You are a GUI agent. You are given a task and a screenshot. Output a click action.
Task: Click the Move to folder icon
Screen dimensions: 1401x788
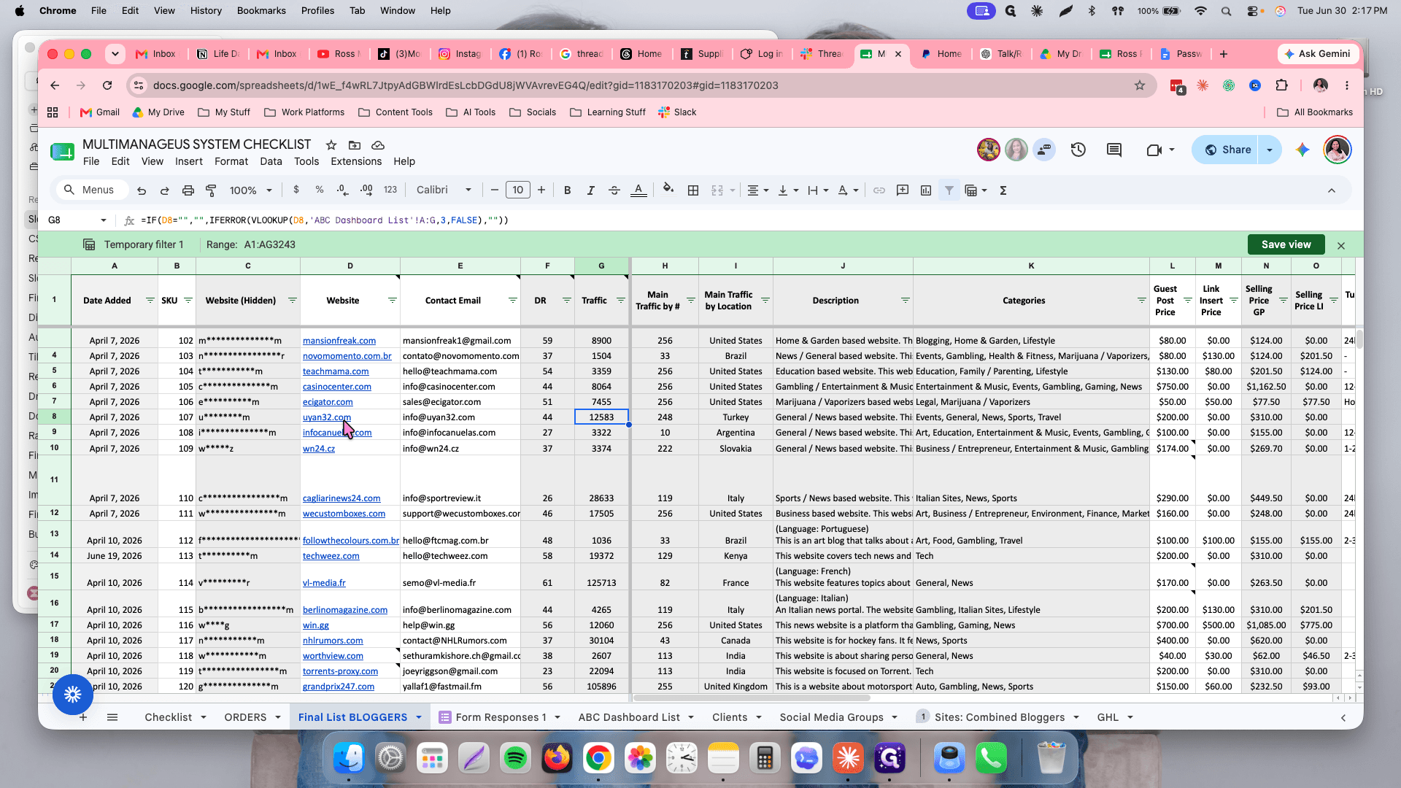pyautogui.click(x=355, y=145)
